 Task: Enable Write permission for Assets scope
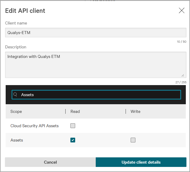click(x=133, y=140)
